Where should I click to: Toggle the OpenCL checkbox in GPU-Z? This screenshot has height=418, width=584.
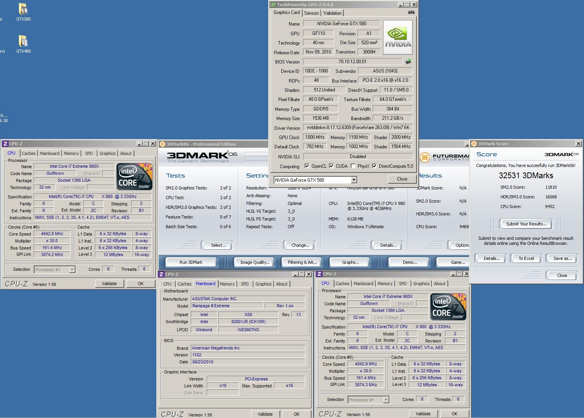tap(307, 166)
